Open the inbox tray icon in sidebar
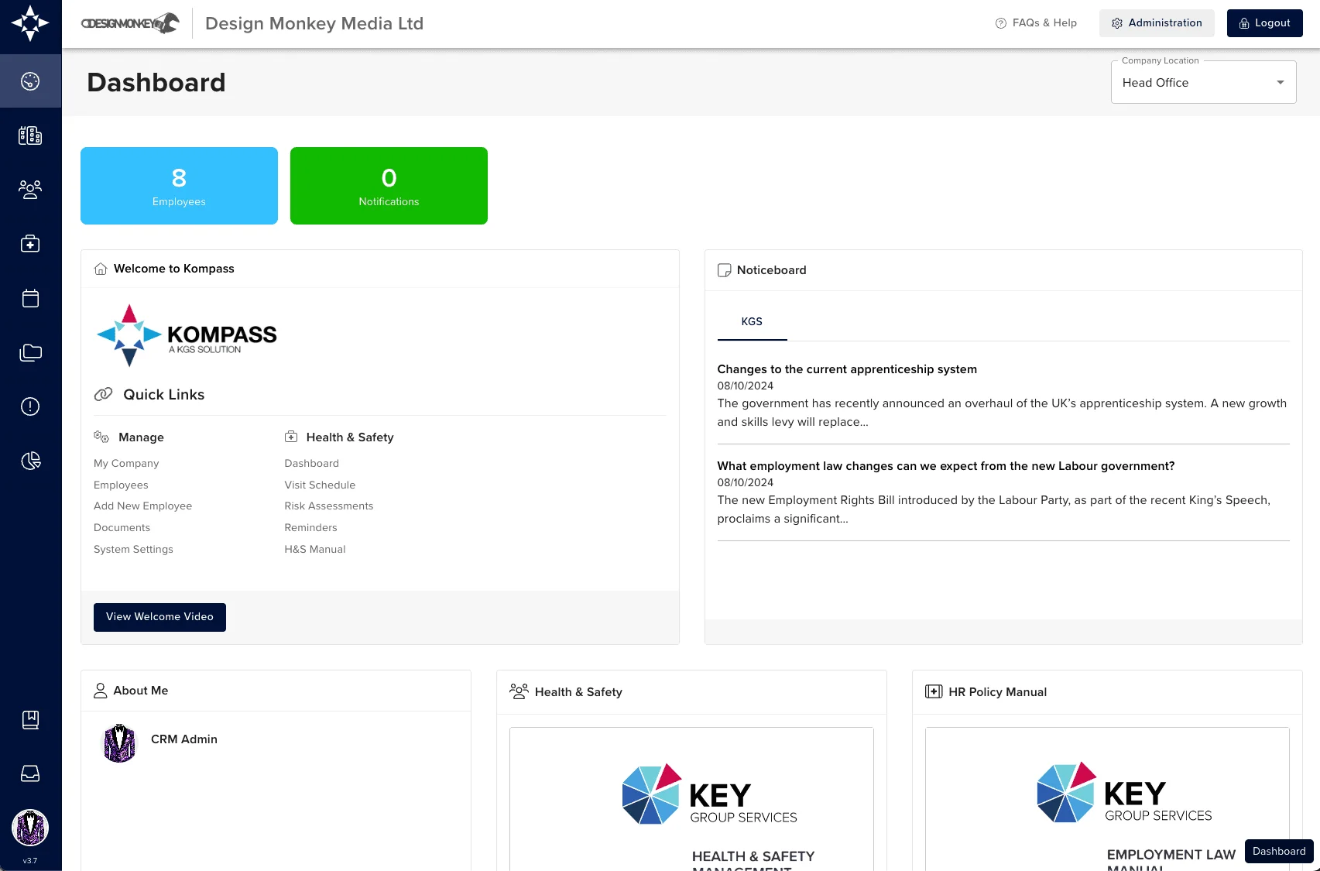Image resolution: width=1320 pixels, height=871 pixels. click(x=30, y=773)
